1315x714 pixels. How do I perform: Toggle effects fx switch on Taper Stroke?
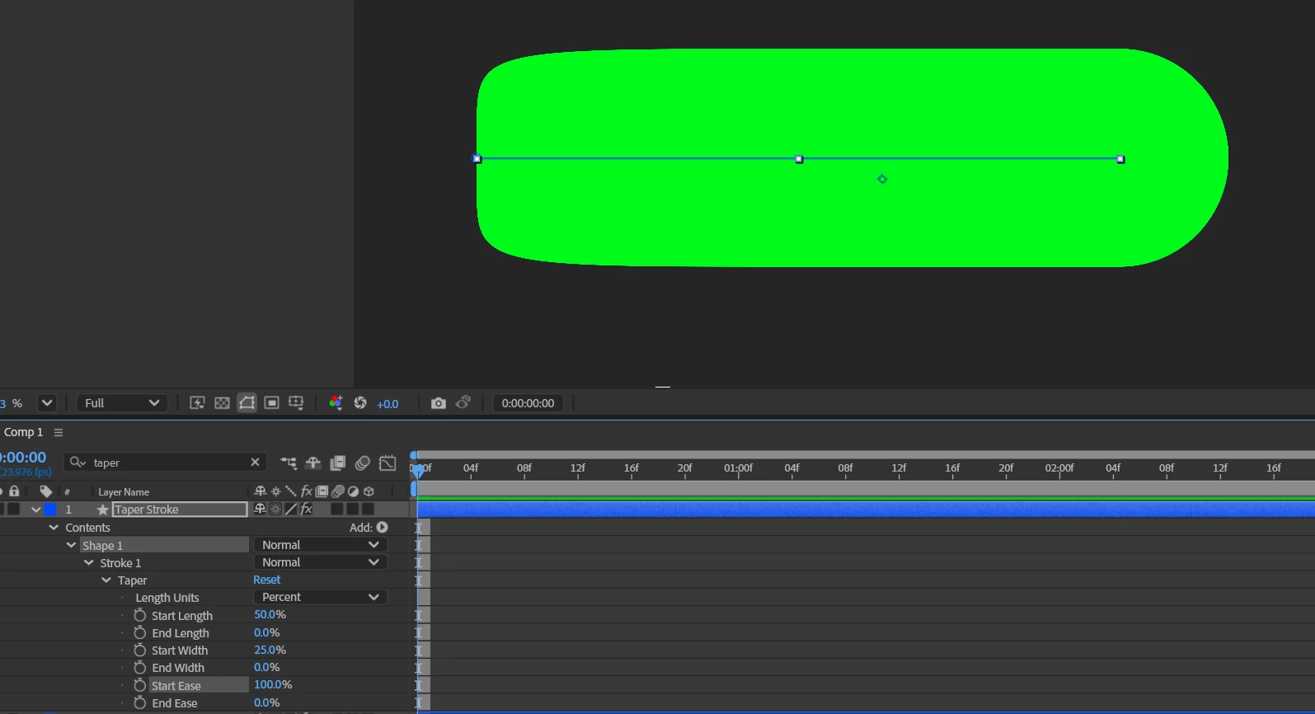click(x=306, y=510)
